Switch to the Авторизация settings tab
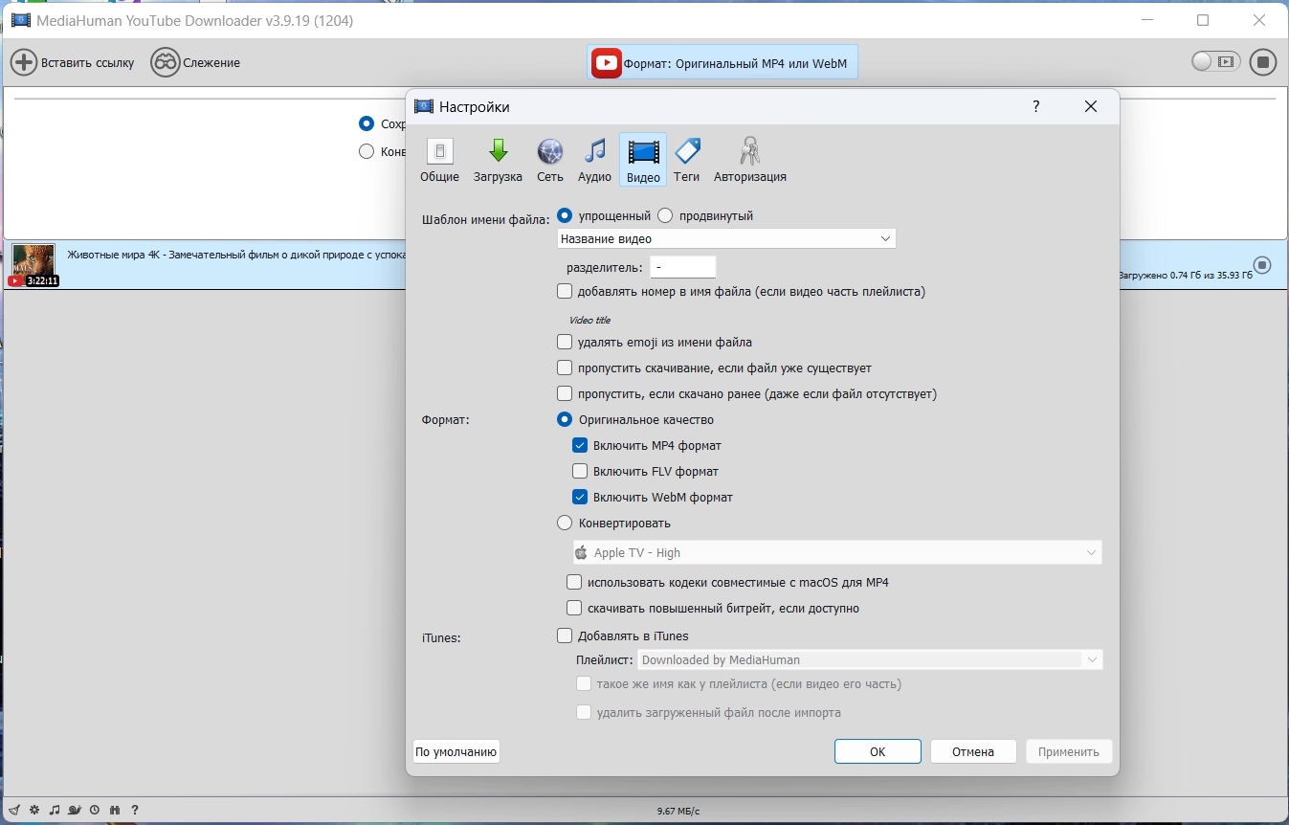The width and height of the screenshot is (1289, 825). click(x=750, y=160)
